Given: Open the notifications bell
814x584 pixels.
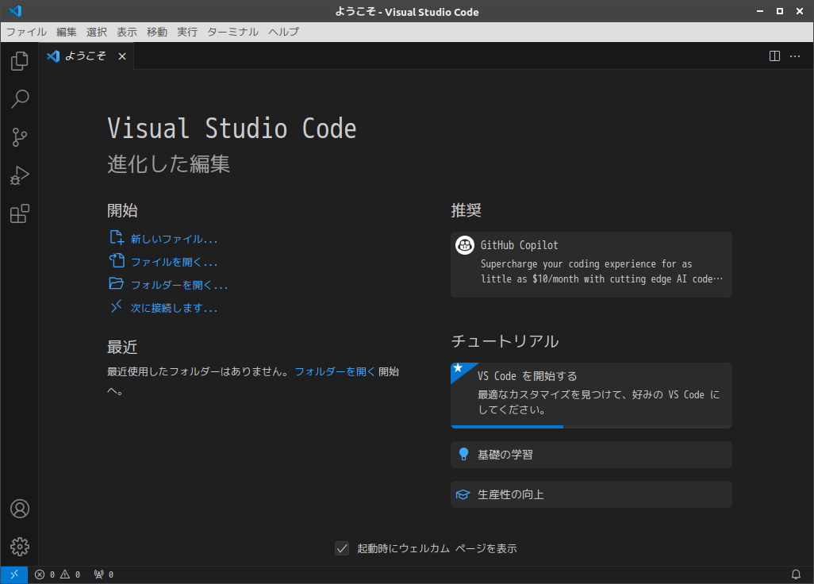Looking at the screenshot, I should pos(796,574).
